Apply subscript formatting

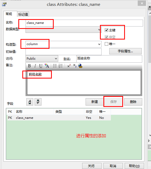[x=75, y=66]
